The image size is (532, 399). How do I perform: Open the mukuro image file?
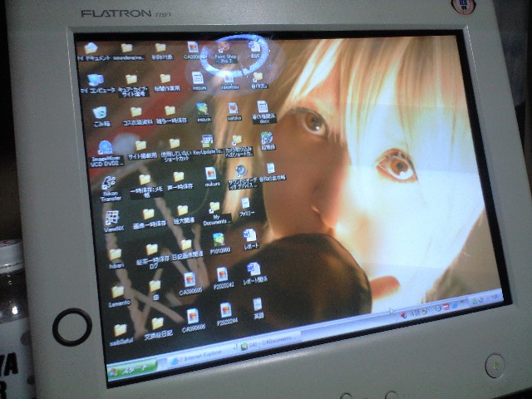(x=212, y=177)
